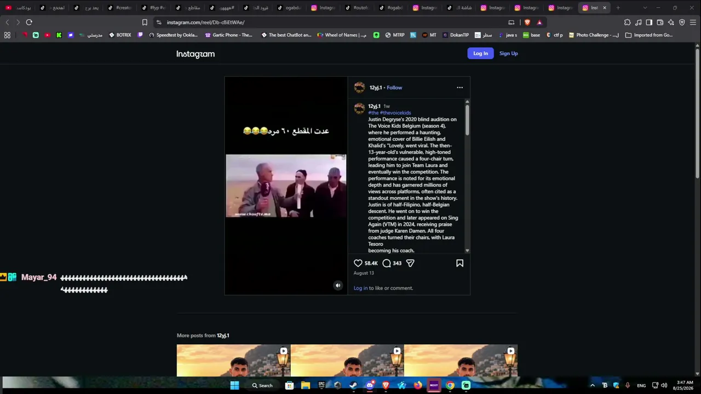Image resolution: width=701 pixels, height=394 pixels.
Task: Open the browser sidebar panel
Action: coord(649,22)
